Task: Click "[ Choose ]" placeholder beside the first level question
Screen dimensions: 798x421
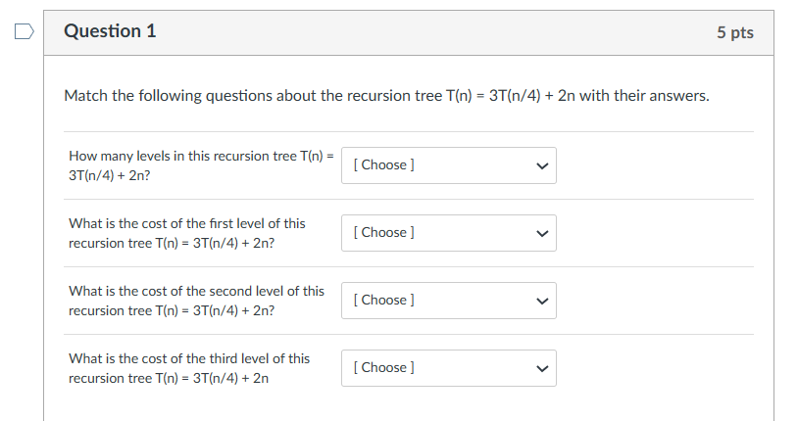Action: pyautogui.click(x=387, y=233)
